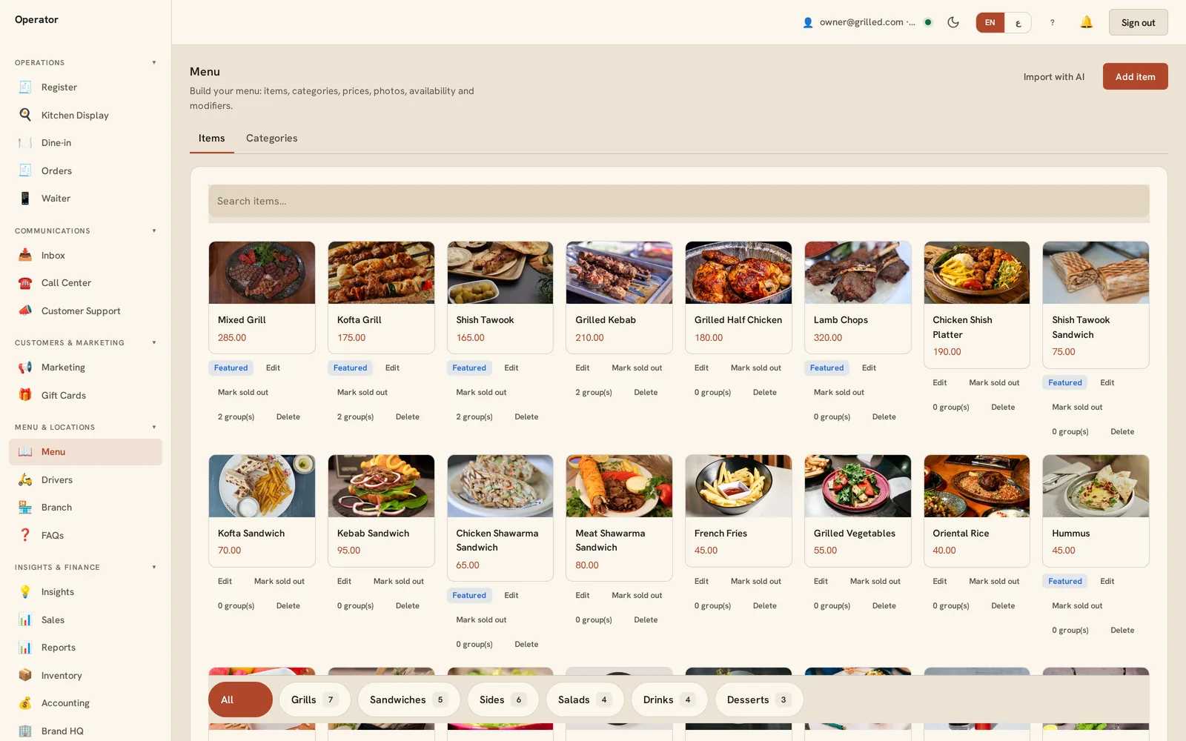This screenshot has height=741, width=1186.
Task: Collapse the Insights & Finance section
Action: click(x=154, y=568)
